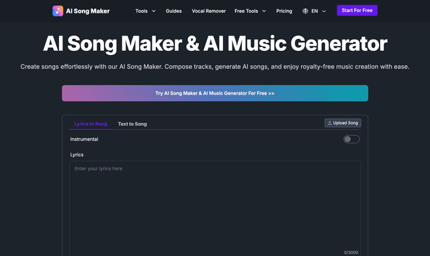Click the Instrumental label
The height and width of the screenshot is (256, 430).
(x=84, y=139)
